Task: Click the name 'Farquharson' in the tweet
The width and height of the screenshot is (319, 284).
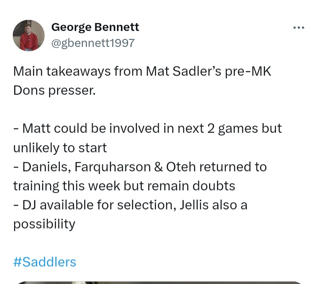Action: [x=113, y=167]
